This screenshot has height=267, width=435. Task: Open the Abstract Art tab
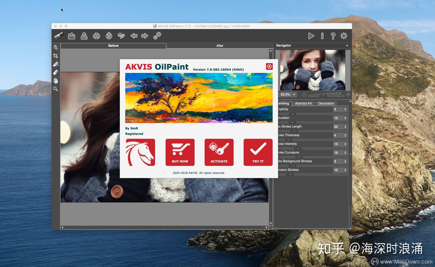coord(303,103)
